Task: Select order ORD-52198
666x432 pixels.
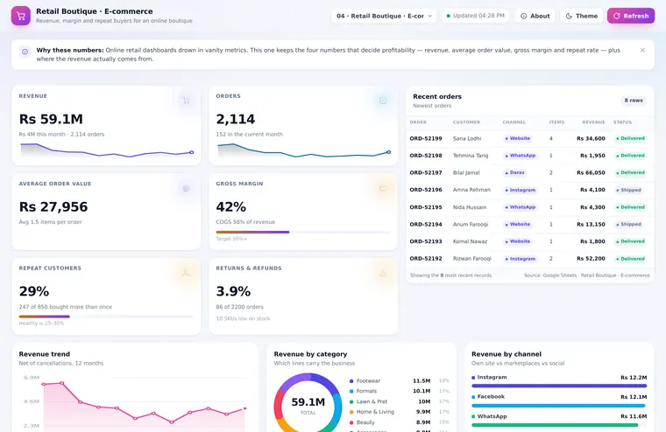Action: pyautogui.click(x=529, y=156)
